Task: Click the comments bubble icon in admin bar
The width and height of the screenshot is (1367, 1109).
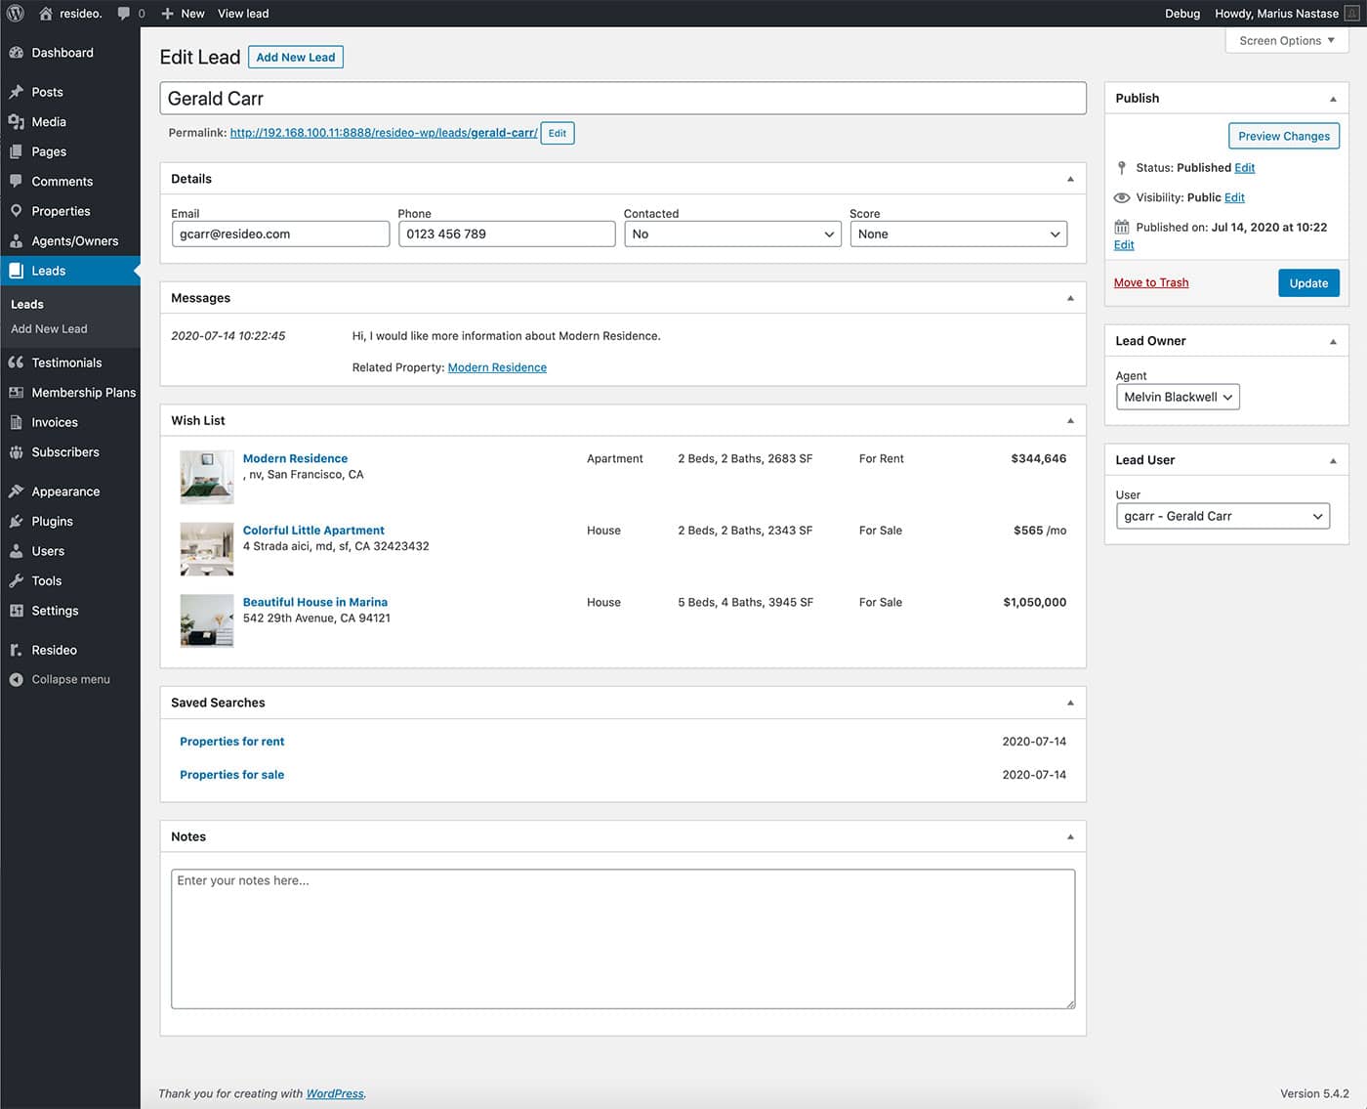Action: [124, 14]
